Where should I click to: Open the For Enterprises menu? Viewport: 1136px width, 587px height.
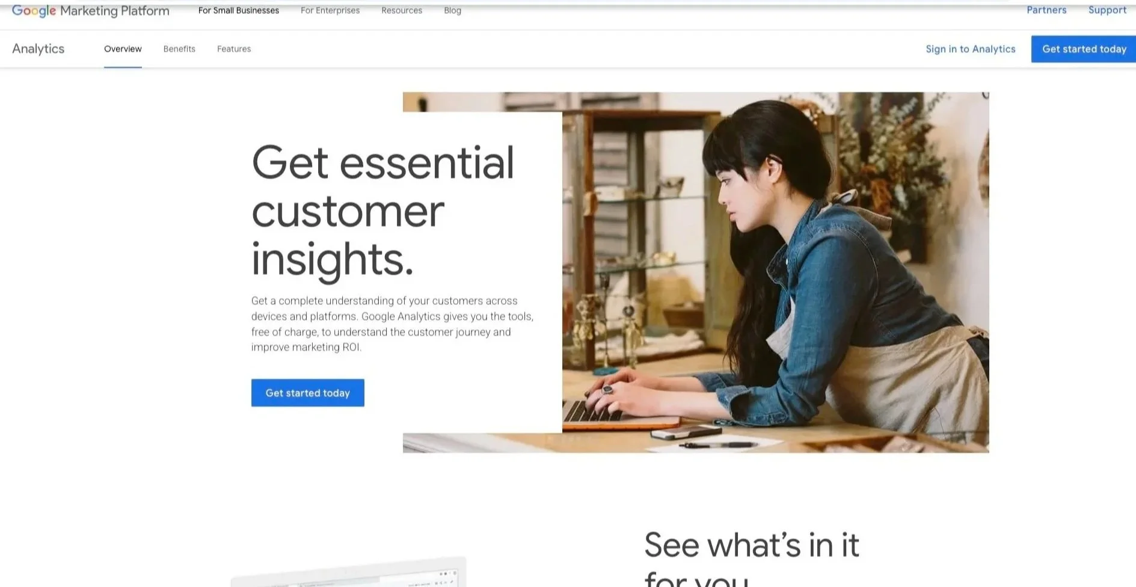pos(330,11)
